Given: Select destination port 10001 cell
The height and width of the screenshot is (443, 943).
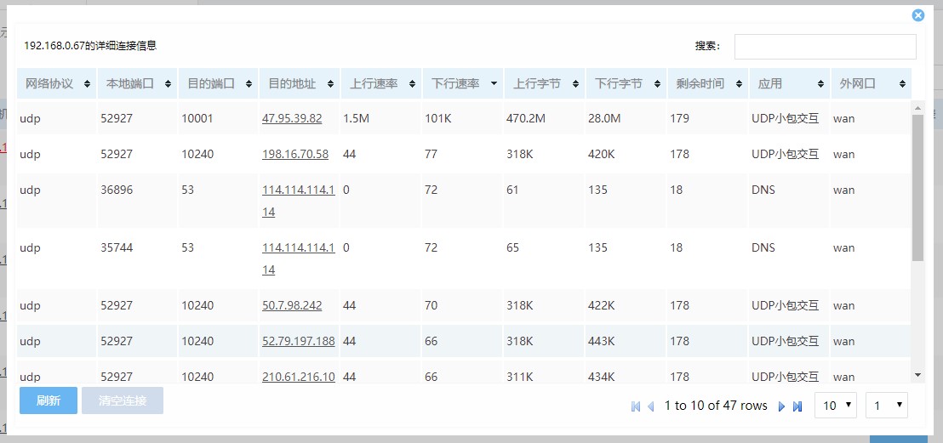Looking at the screenshot, I should point(218,118).
